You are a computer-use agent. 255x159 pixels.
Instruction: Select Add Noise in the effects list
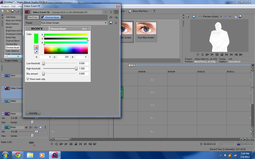(11, 17)
